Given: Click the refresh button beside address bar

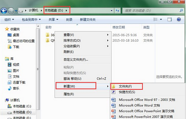Looking at the screenshot, I should point(117,11).
